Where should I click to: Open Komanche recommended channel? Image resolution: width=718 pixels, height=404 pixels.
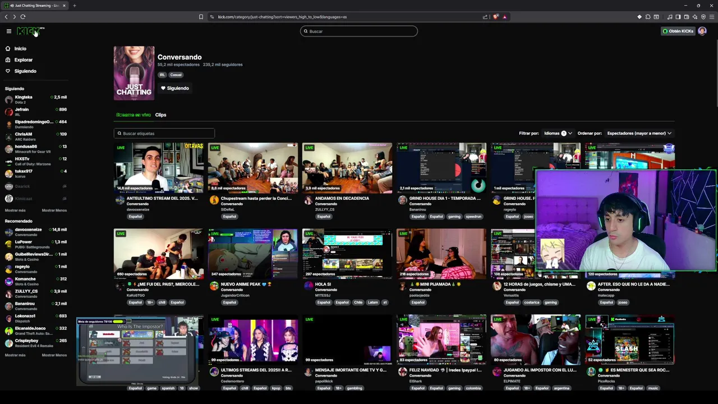(35, 281)
